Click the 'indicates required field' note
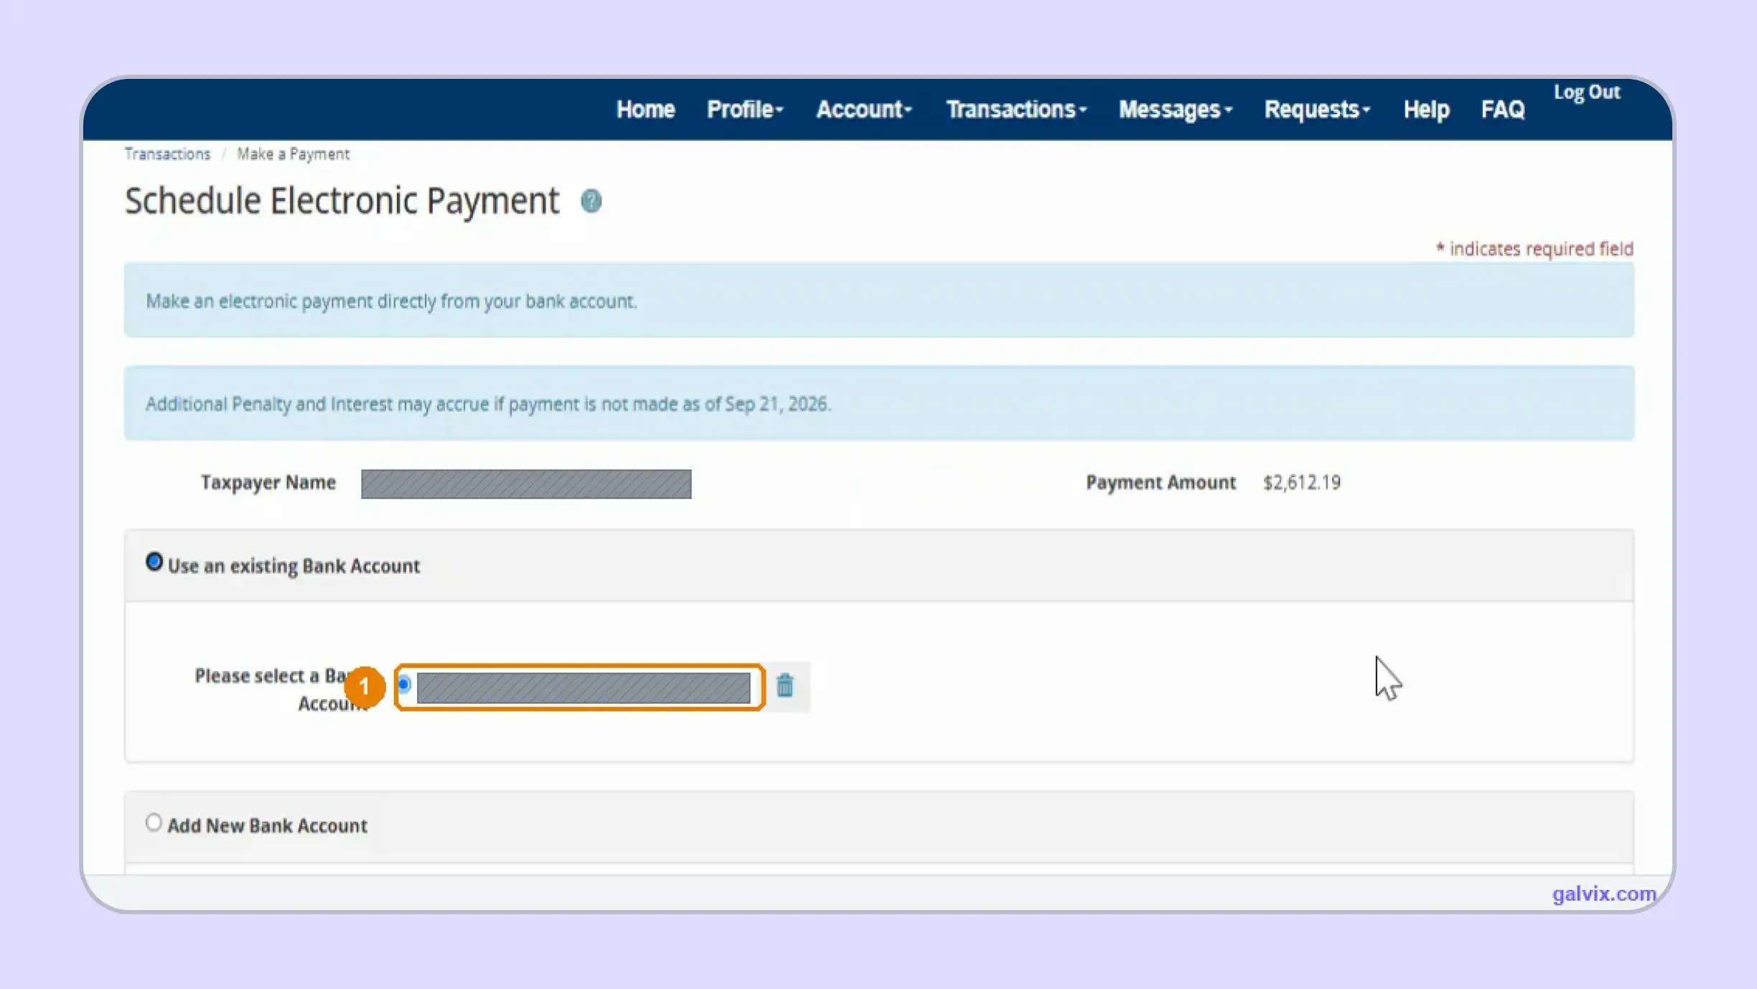This screenshot has width=1757, height=989. [x=1535, y=248]
